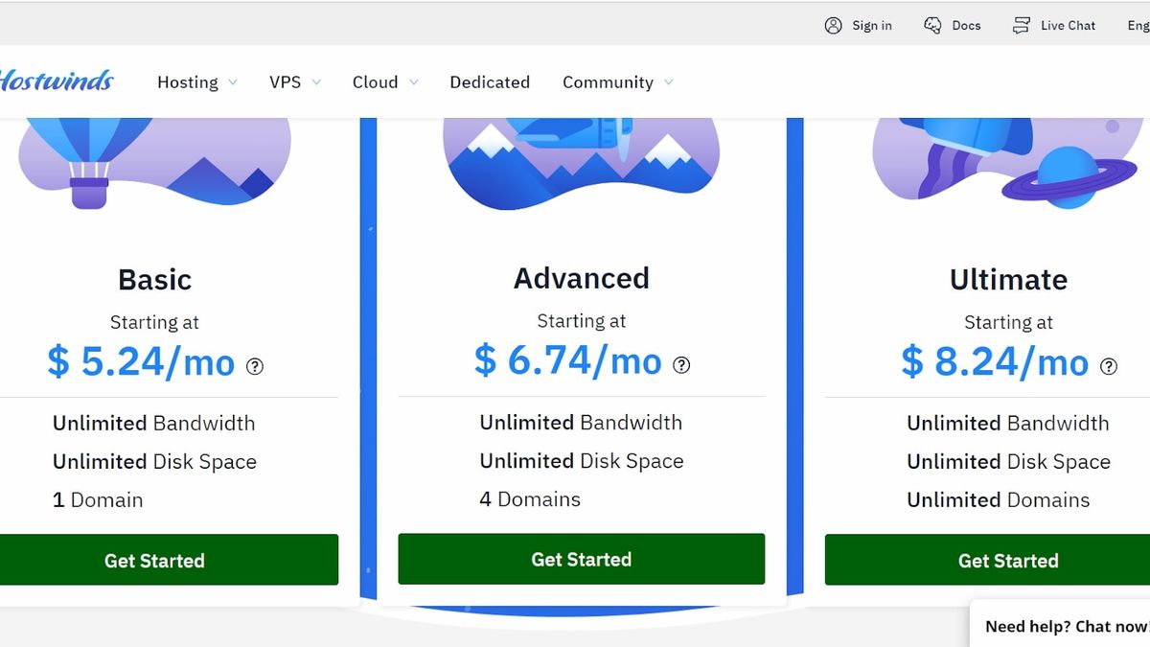
Task: Click Get Started on the Advanced plan
Action: click(x=581, y=559)
